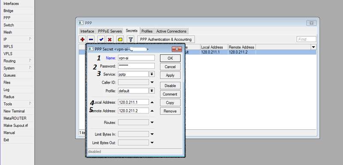
Task: Click the Disable button in dialog
Action: pyautogui.click(x=170, y=86)
